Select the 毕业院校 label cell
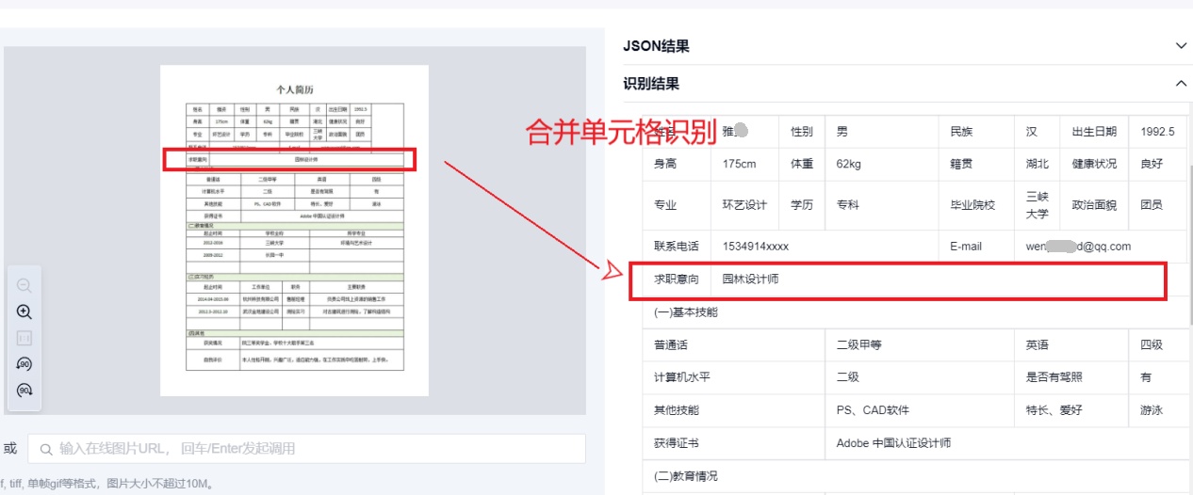Image resolution: width=1193 pixels, height=495 pixels. tap(976, 205)
